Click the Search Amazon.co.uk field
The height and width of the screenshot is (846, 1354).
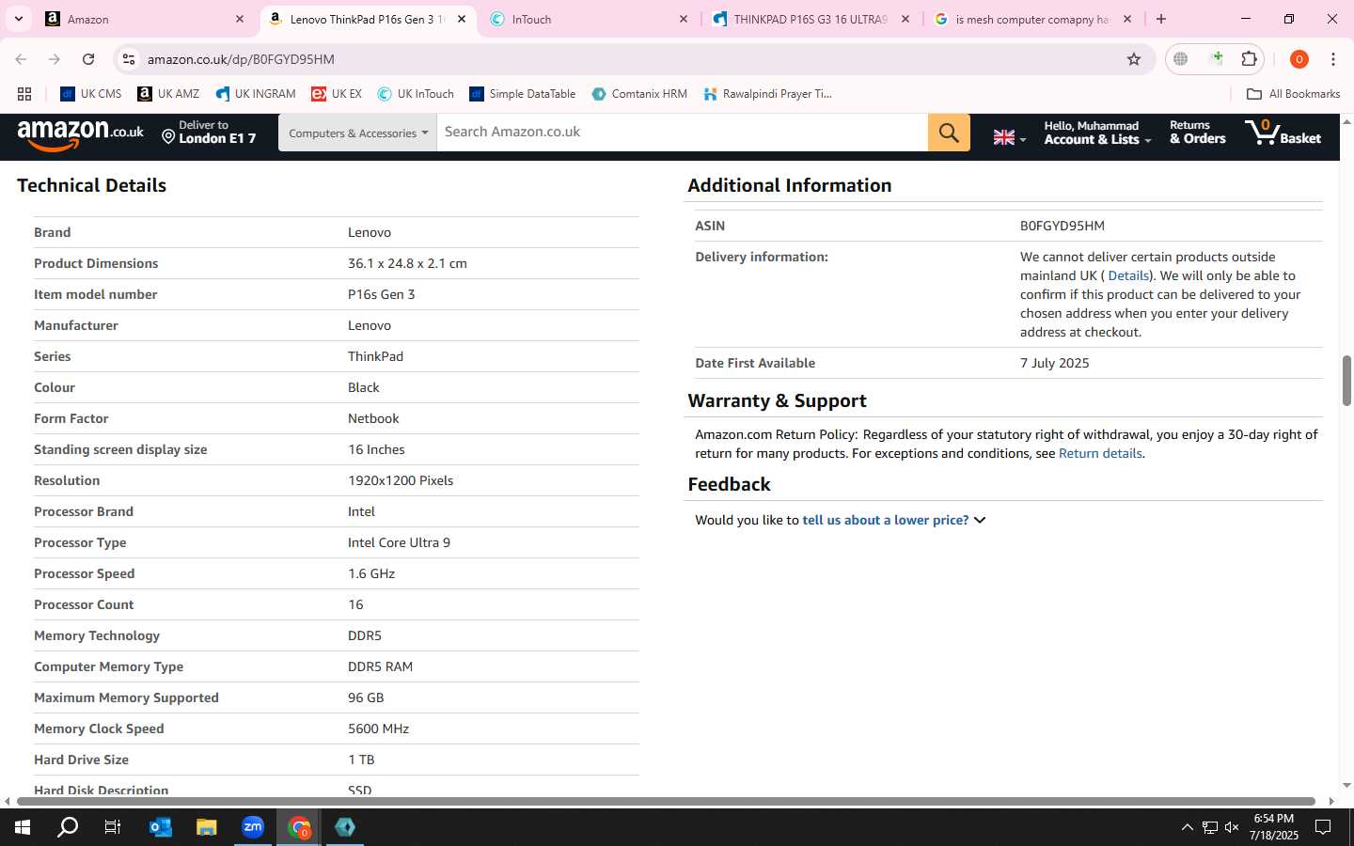point(683,133)
